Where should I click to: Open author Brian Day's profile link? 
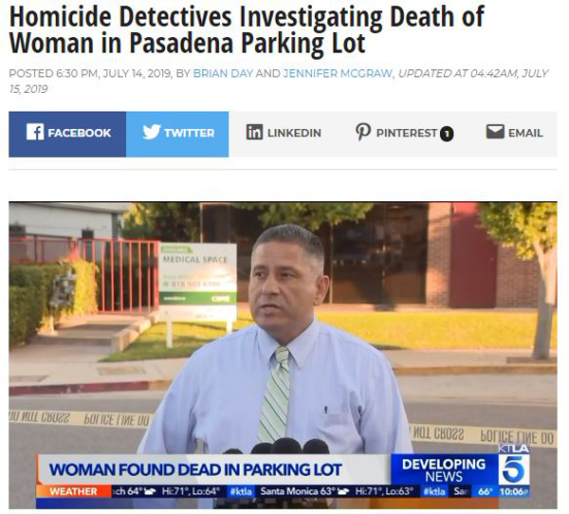click(223, 73)
